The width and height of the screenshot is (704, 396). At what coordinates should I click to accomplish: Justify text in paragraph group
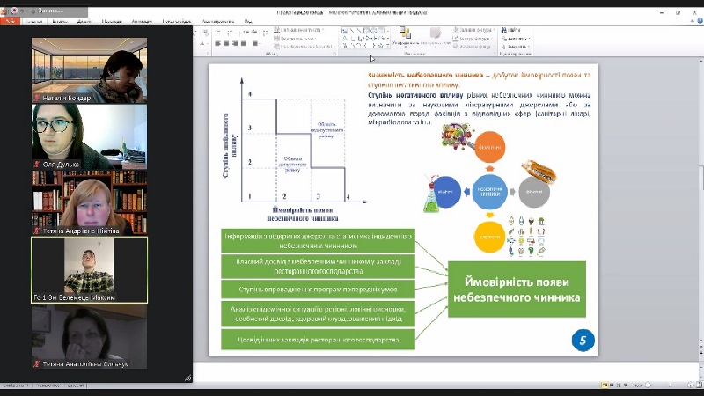(x=244, y=43)
